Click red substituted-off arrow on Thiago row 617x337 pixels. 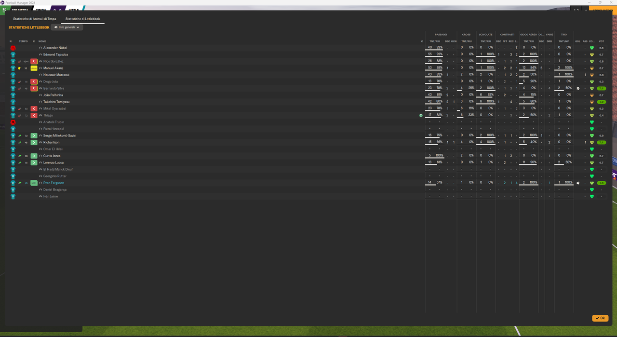[x=34, y=115]
